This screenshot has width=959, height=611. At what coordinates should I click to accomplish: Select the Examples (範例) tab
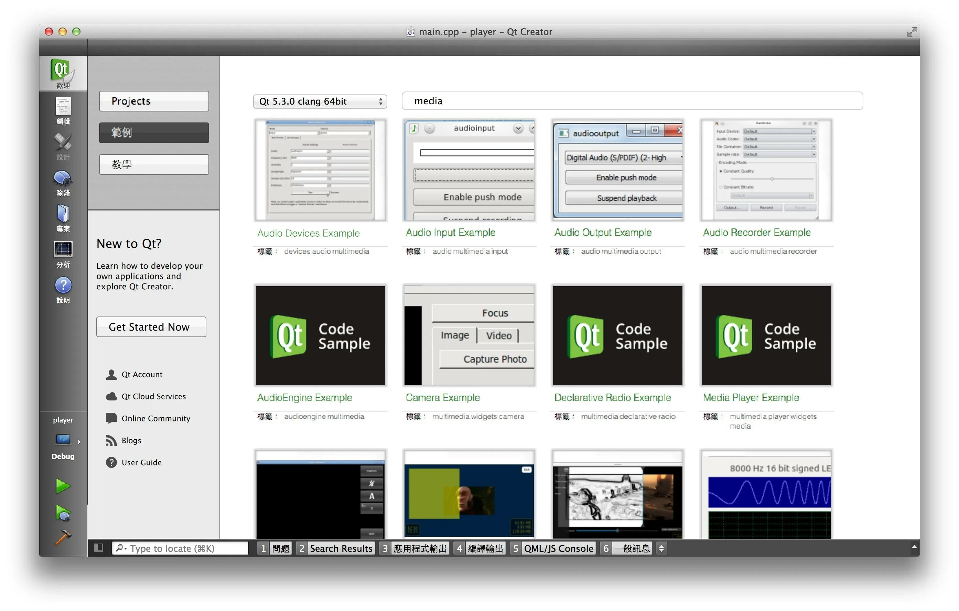point(154,133)
